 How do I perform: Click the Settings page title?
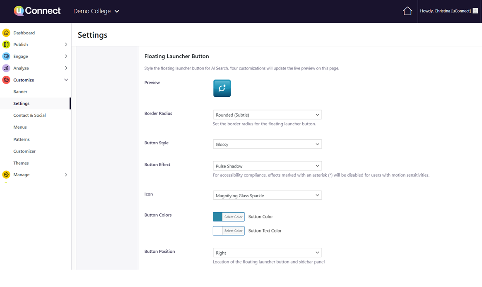(92, 35)
